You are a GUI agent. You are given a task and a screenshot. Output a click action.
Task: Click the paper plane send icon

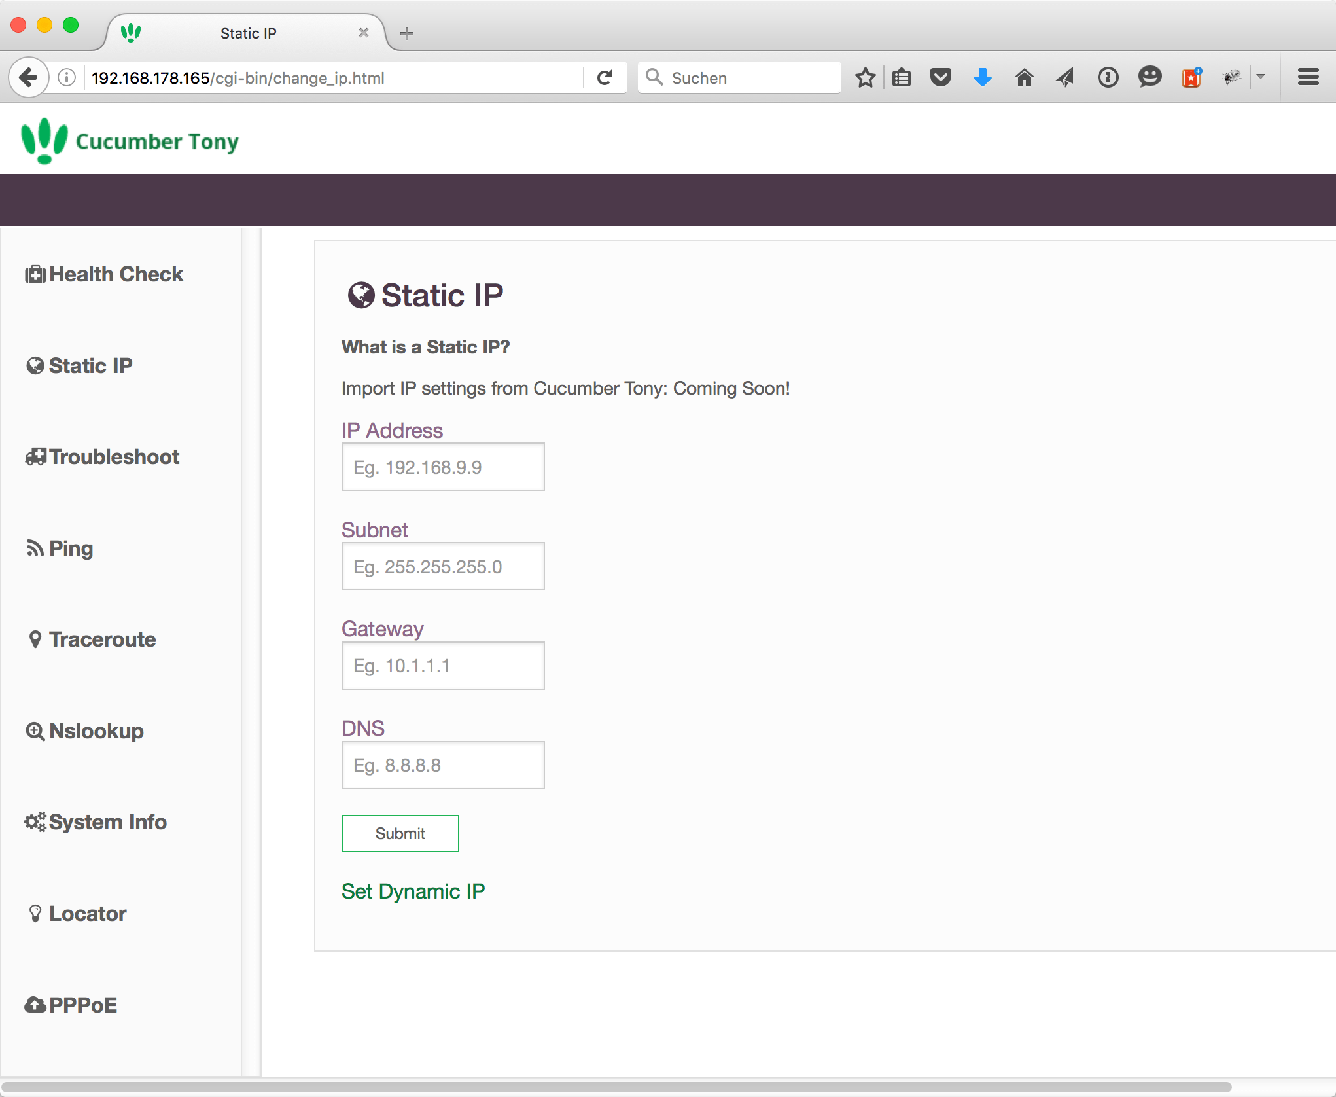[1065, 78]
